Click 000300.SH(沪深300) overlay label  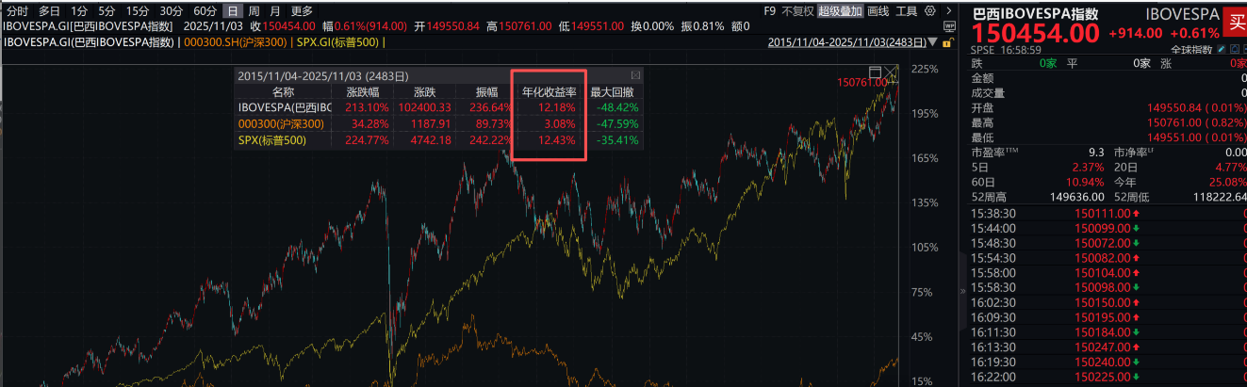pos(236,42)
